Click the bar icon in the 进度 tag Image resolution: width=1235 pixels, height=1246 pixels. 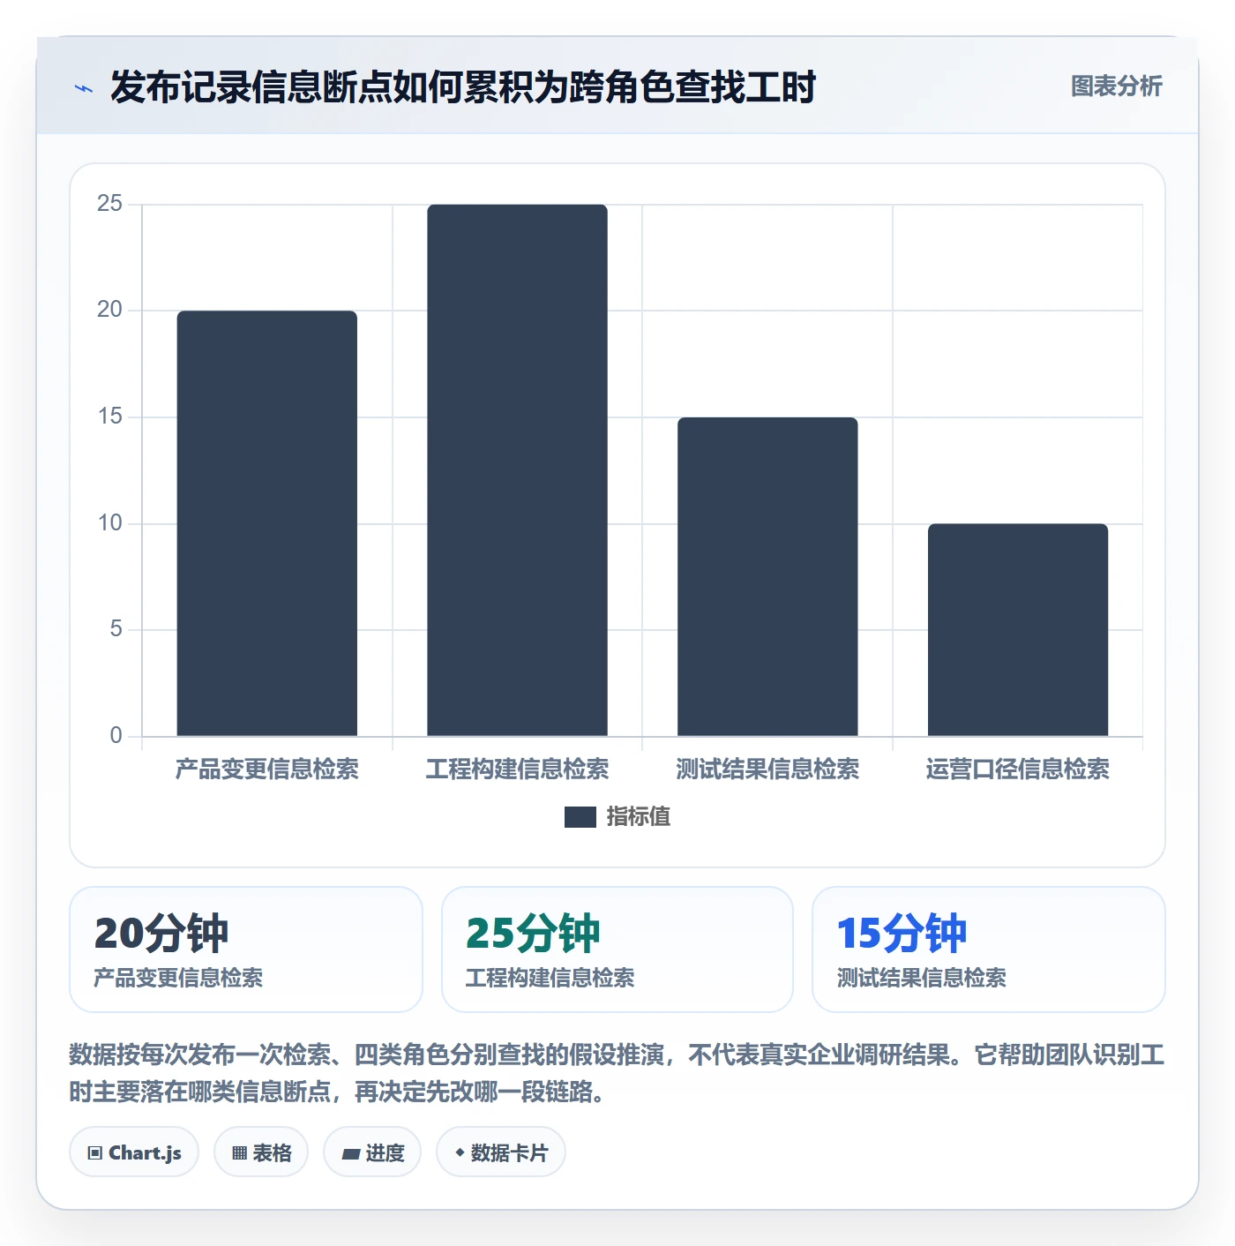(x=351, y=1153)
